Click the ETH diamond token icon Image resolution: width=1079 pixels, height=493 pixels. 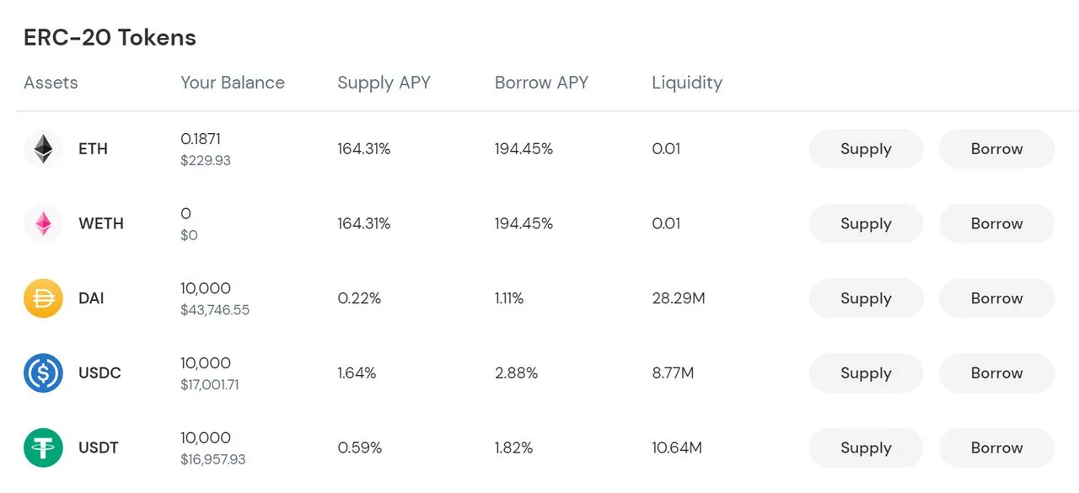pyautogui.click(x=43, y=149)
